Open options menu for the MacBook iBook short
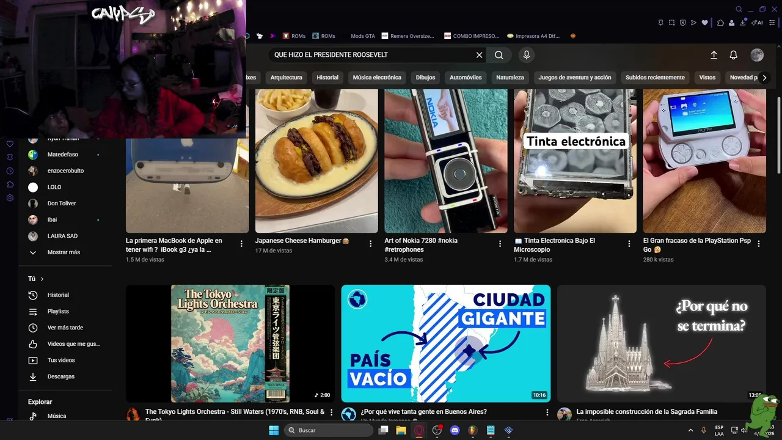This screenshot has height=440, width=782. [241, 244]
